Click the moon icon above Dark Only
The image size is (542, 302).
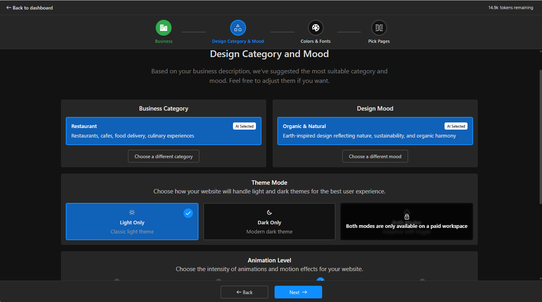(269, 212)
